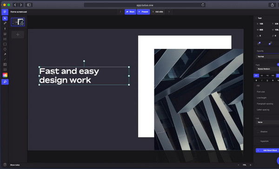Select the rectangle shape tool
The height and width of the screenshot is (169, 279).
5,44
